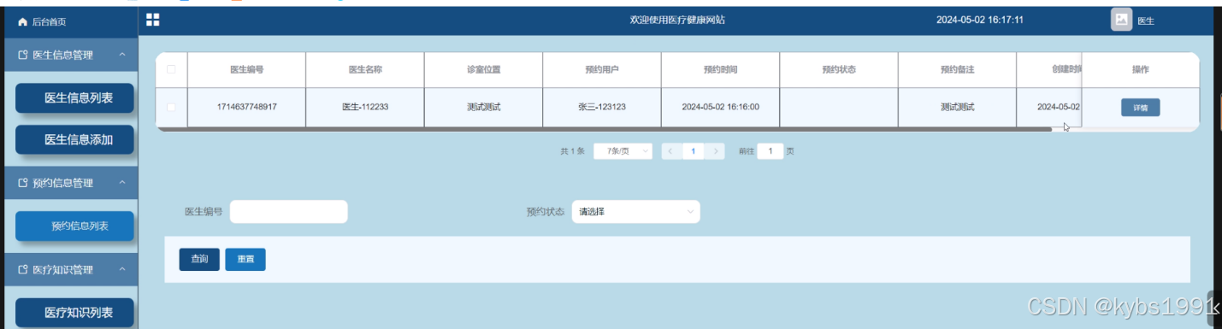Click the cell 张三-123123
Viewport: 1222px width, 329px height.
(602, 108)
